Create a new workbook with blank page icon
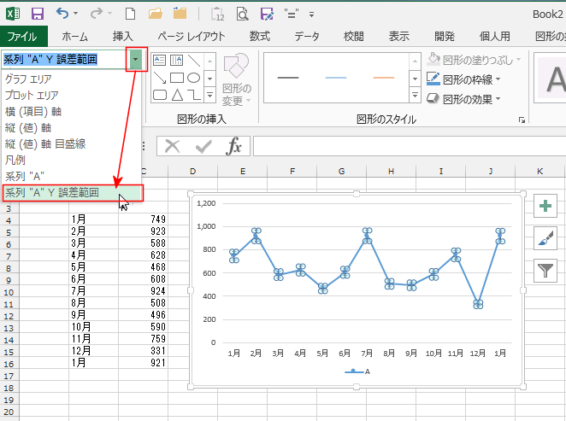 (x=130, y=14)
